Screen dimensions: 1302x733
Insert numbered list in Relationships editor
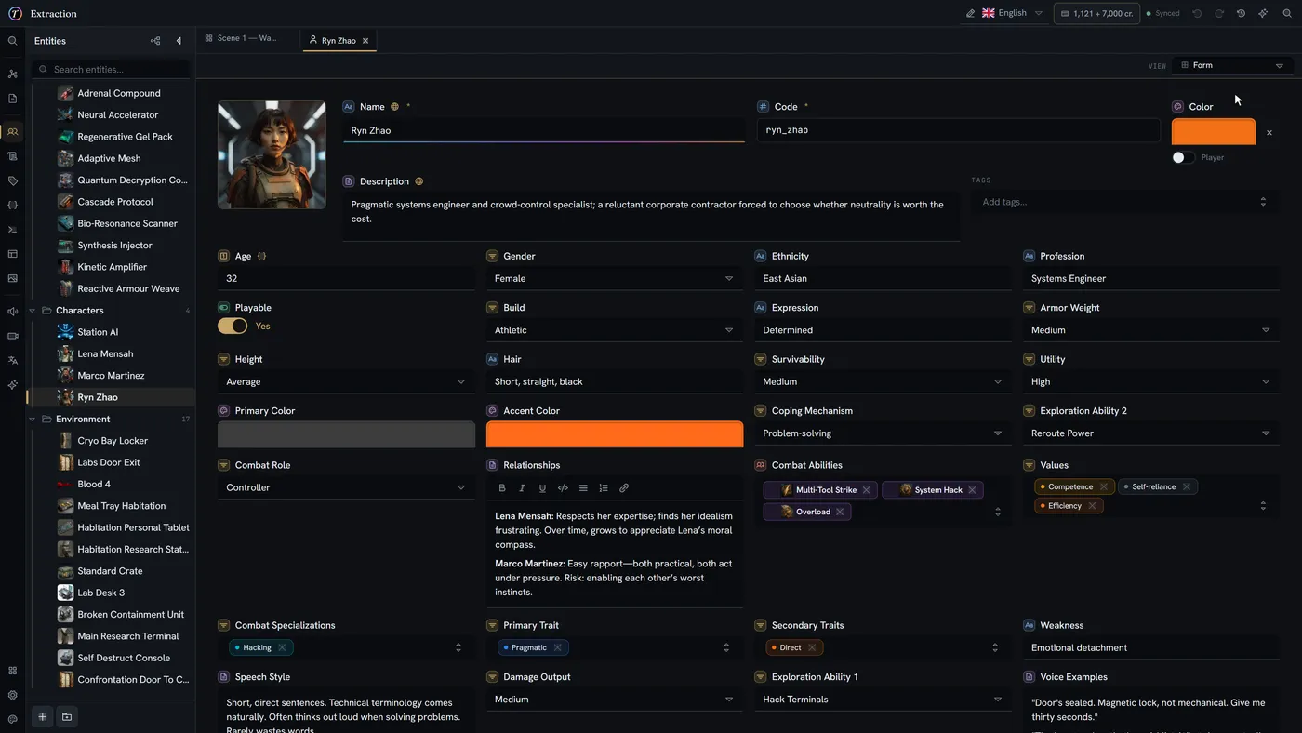pos(604,488)
